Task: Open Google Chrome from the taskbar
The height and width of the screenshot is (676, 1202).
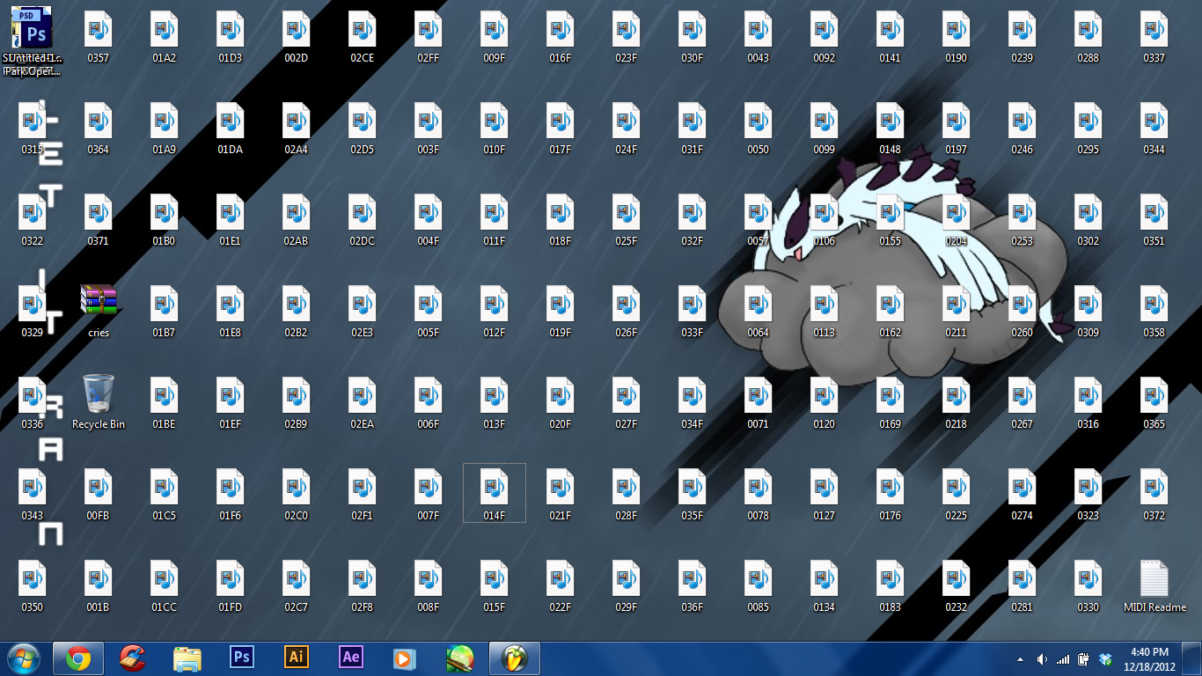Action: coord(78,658)
